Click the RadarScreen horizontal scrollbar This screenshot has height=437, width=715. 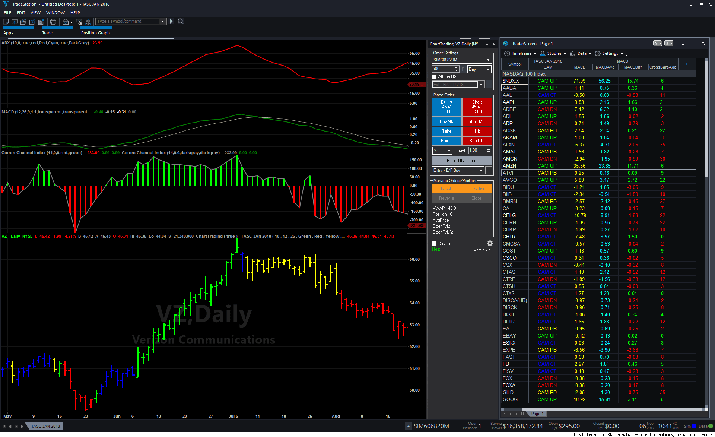603,409
